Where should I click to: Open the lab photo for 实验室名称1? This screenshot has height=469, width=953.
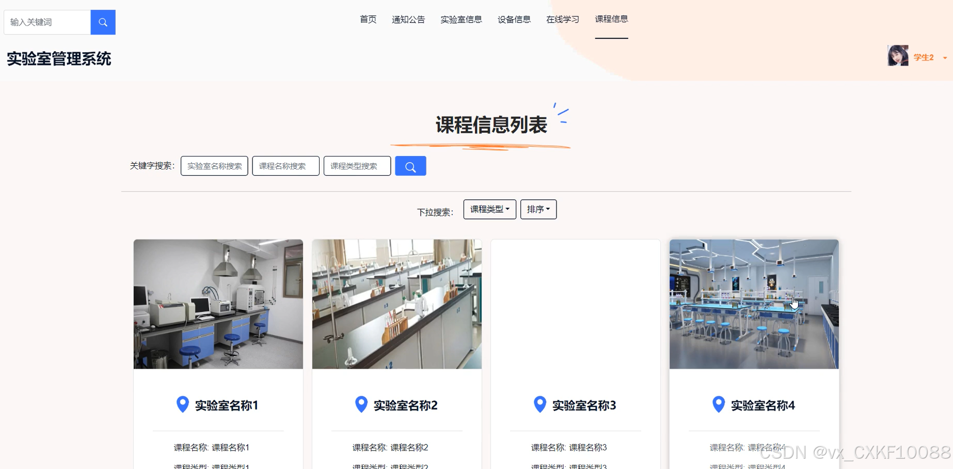click(x=218, y=304)
